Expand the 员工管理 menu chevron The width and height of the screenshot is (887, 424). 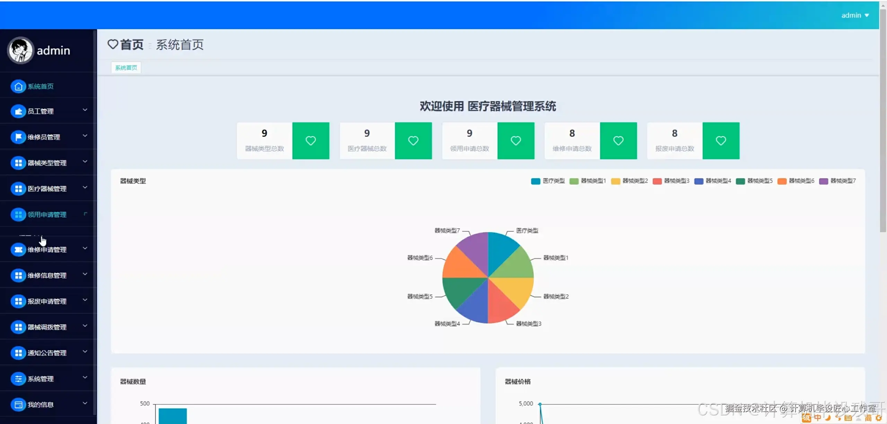click(x=85, y=110)
